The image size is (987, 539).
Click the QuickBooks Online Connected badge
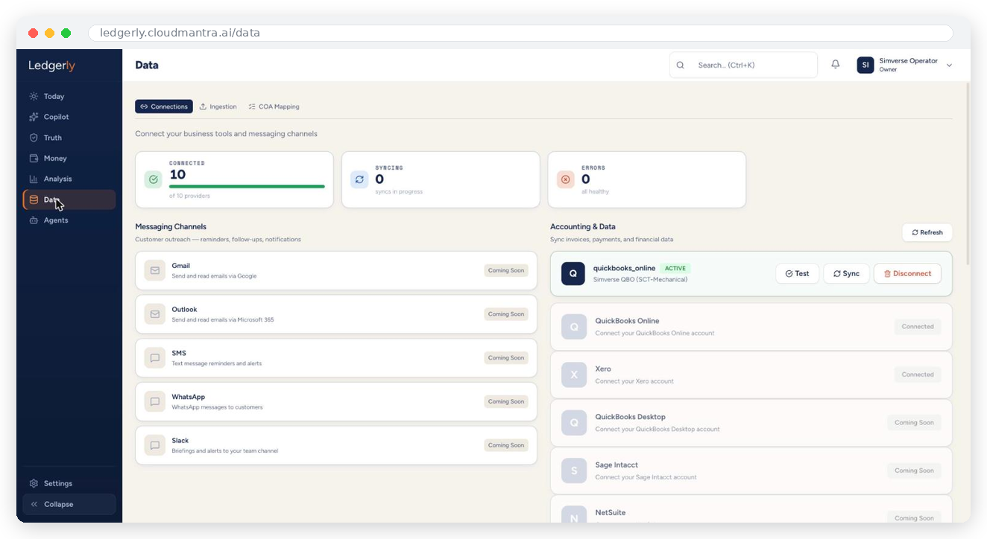pyautogui.click(x=918, y=327)
